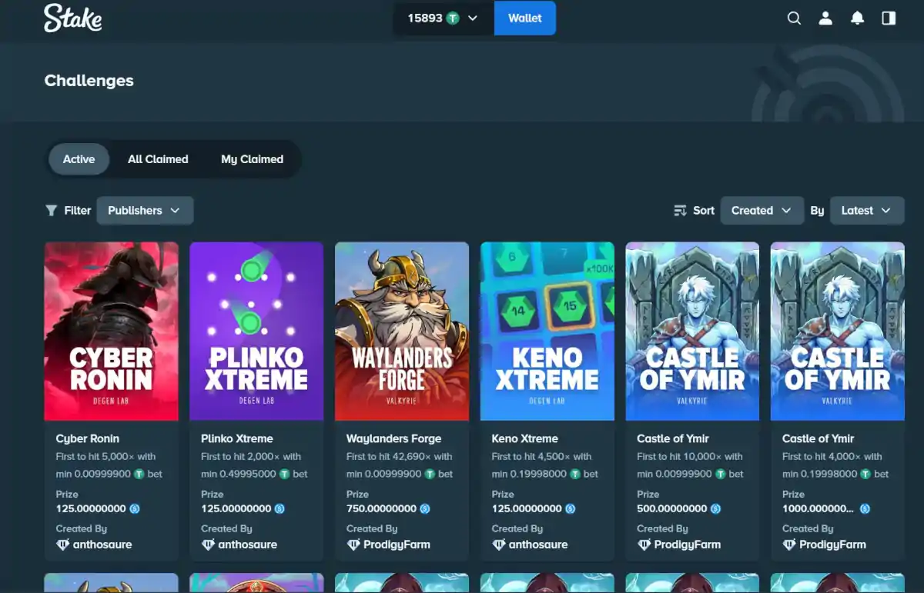The width and height of the screenshot is (924, 593).
Task: Click 'First to hit 10,000× with' text
Action: (690, 457)
